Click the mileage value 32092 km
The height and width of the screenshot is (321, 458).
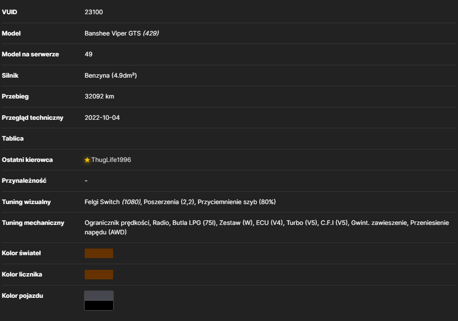[x=99, y=97]
